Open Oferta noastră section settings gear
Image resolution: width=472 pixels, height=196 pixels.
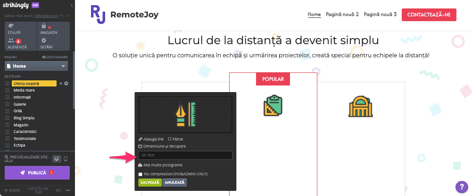click(66, 84)
